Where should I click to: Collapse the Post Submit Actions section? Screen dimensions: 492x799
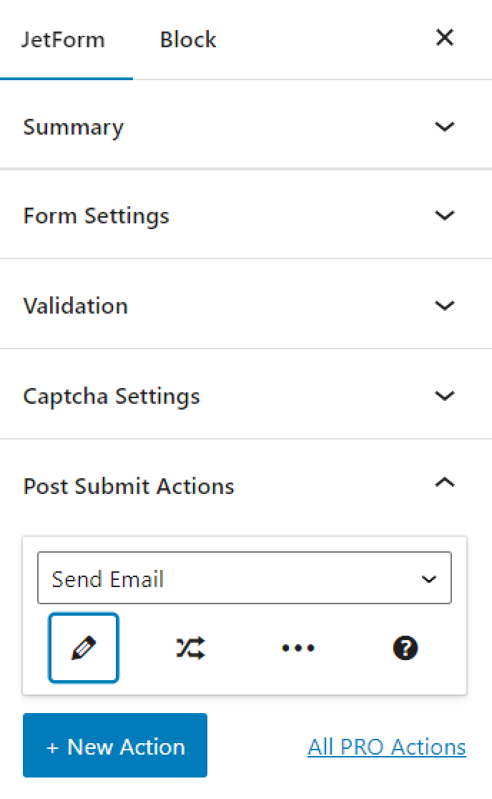445,483
